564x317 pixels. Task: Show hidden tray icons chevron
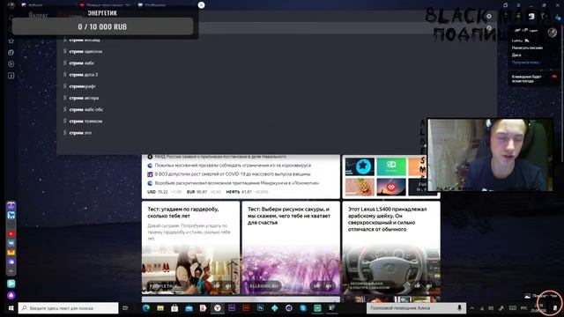pyautogui.click(x=472, y=308)
